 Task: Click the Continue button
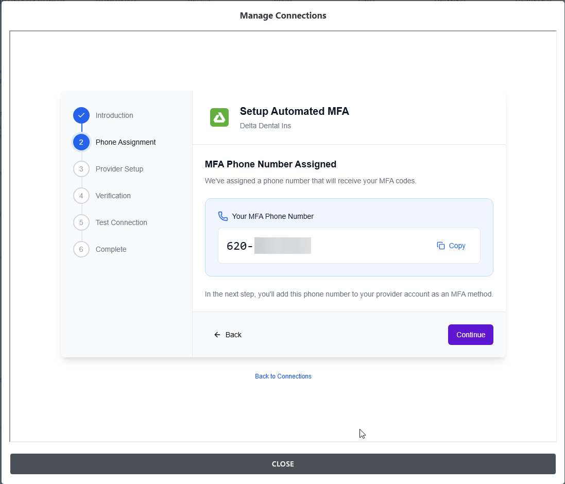pos(470,335)
